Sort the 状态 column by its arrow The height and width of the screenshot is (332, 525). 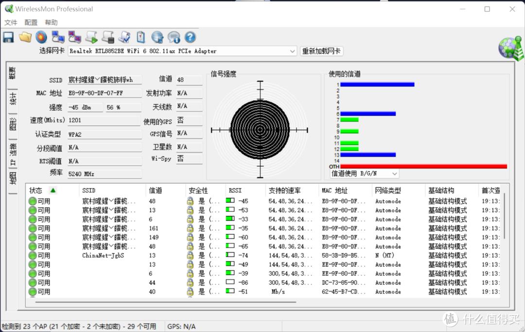click(52, 190)
